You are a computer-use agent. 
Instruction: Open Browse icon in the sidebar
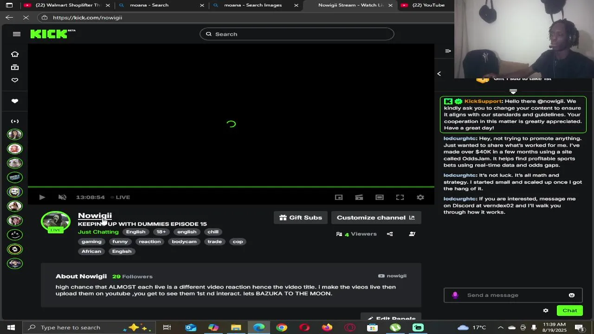pyautogui.click(x=15, y=67)
